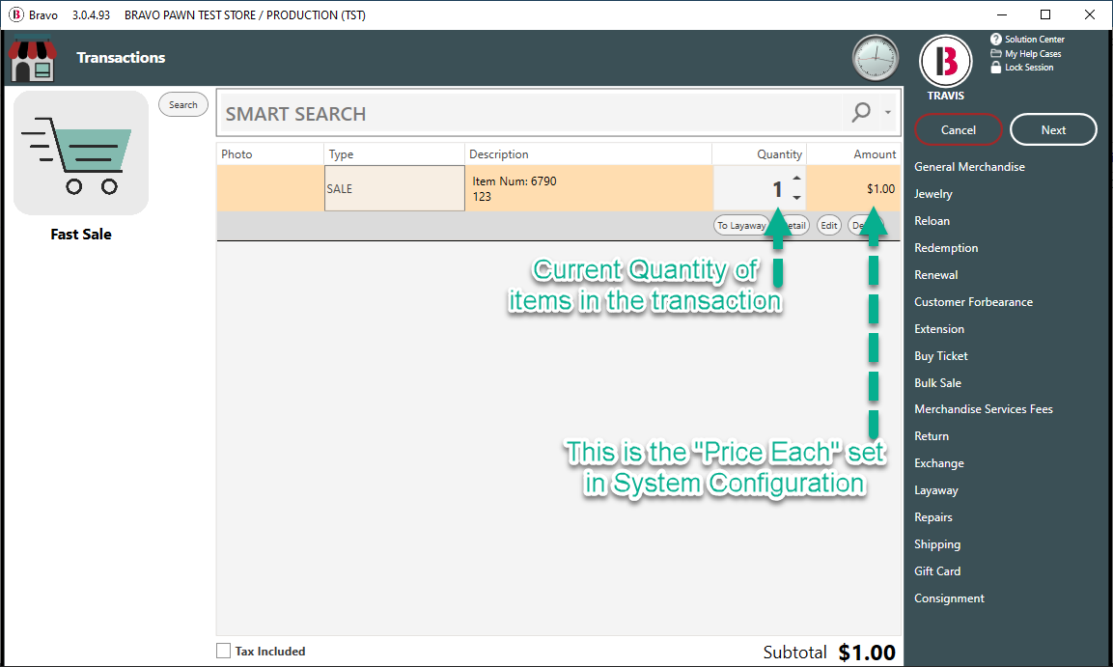Open Consignment

point(949,598)
